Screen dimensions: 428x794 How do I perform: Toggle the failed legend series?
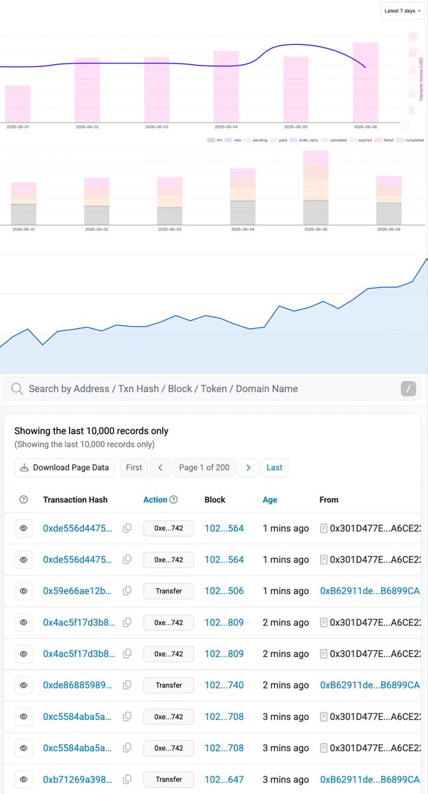coord(384,140)
